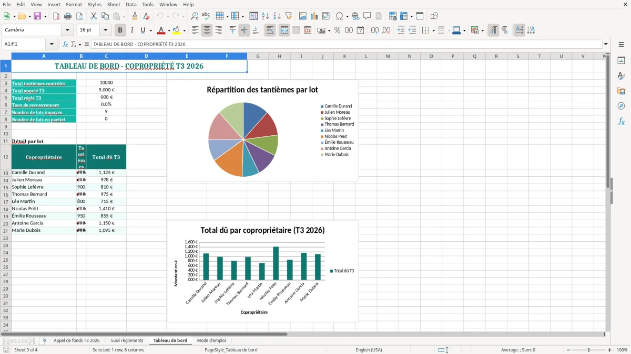Apply red font color swatch
The width and height of the screenshot is (631, 354).
click(x=161, y=30)
